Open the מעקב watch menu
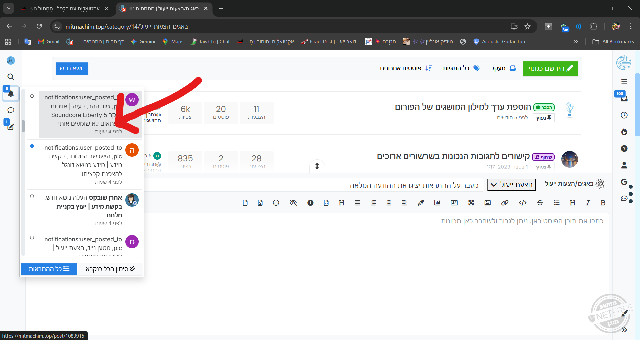This screenshot has width=640, height=340. pos(503,68)
